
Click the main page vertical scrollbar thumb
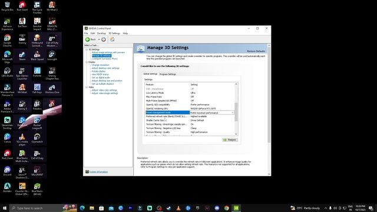point(269,95)
